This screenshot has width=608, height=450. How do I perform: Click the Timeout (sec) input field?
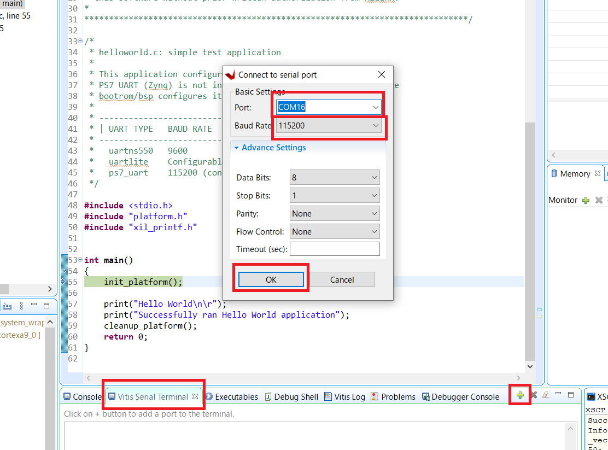335,249
